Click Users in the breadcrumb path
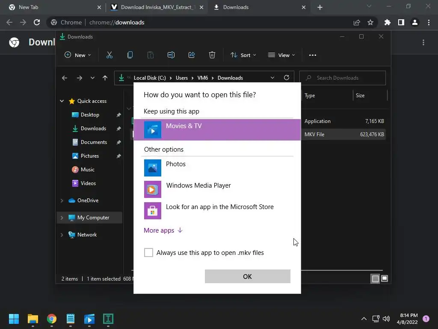The width and height of the screenshot is (438, 329). [x=182, y=78]
